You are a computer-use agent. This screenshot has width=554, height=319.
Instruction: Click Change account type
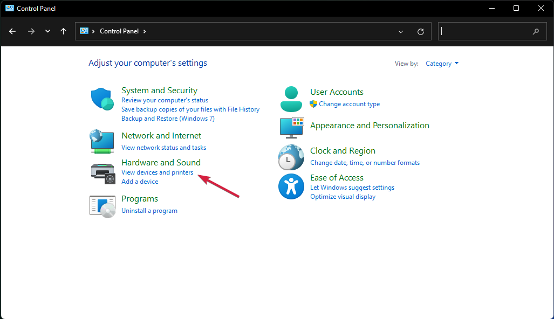(x=349, y=104)
